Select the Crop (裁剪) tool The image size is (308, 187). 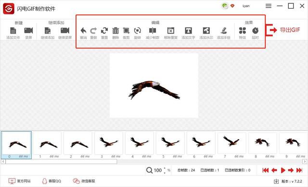126,31
